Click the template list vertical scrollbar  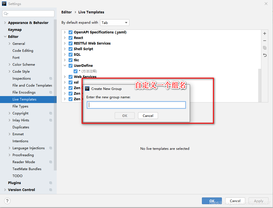click(x=260, y=85)
